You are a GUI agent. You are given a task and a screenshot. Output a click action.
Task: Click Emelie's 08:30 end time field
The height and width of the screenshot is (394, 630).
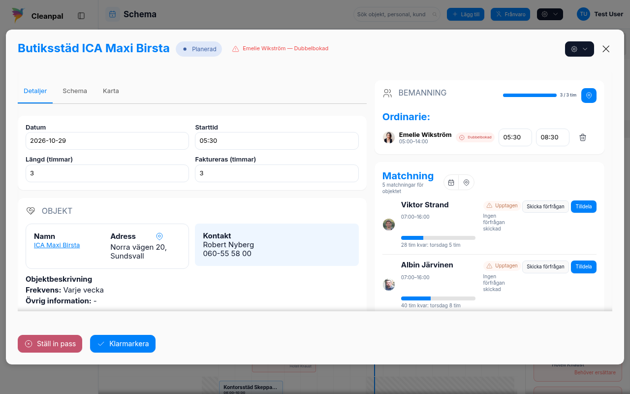click(553, 137)
